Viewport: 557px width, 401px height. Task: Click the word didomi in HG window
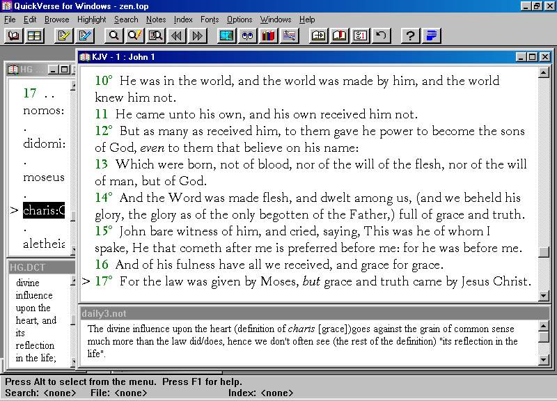pos(42,143)
